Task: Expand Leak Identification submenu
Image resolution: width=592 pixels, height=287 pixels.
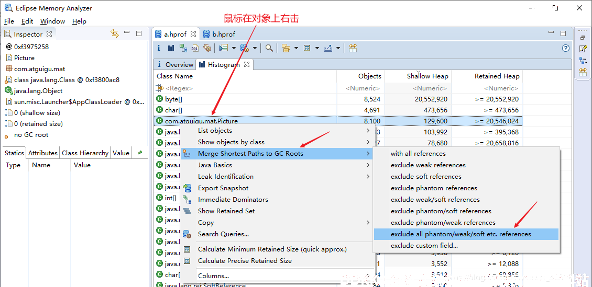Action: 368,176
